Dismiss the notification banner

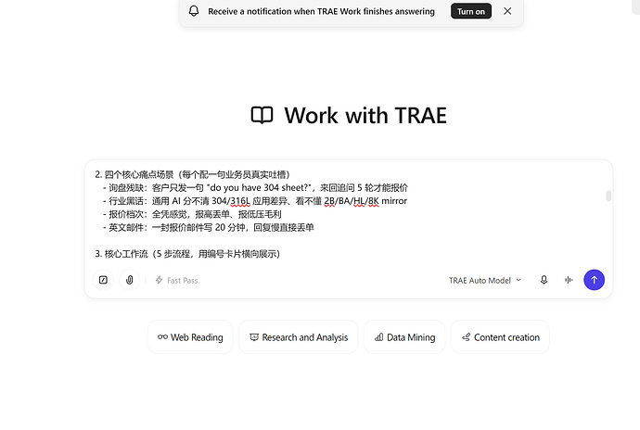(507, 11)
